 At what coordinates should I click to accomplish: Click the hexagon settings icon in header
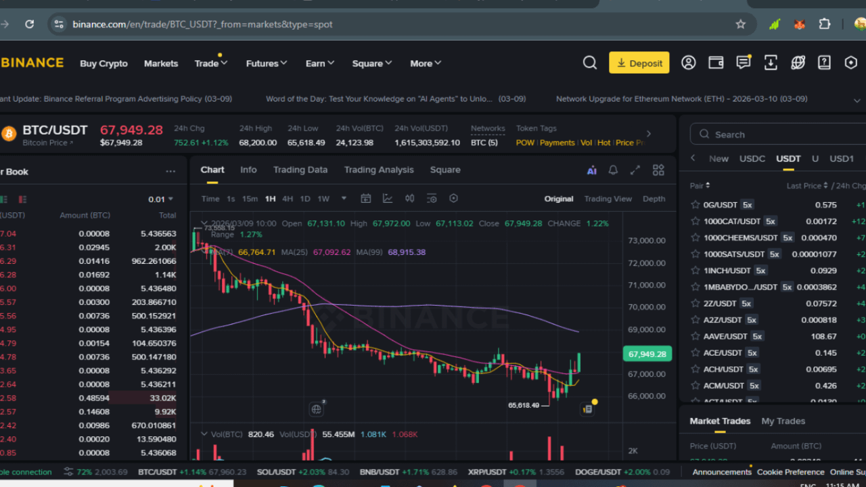tap(851, 63)
